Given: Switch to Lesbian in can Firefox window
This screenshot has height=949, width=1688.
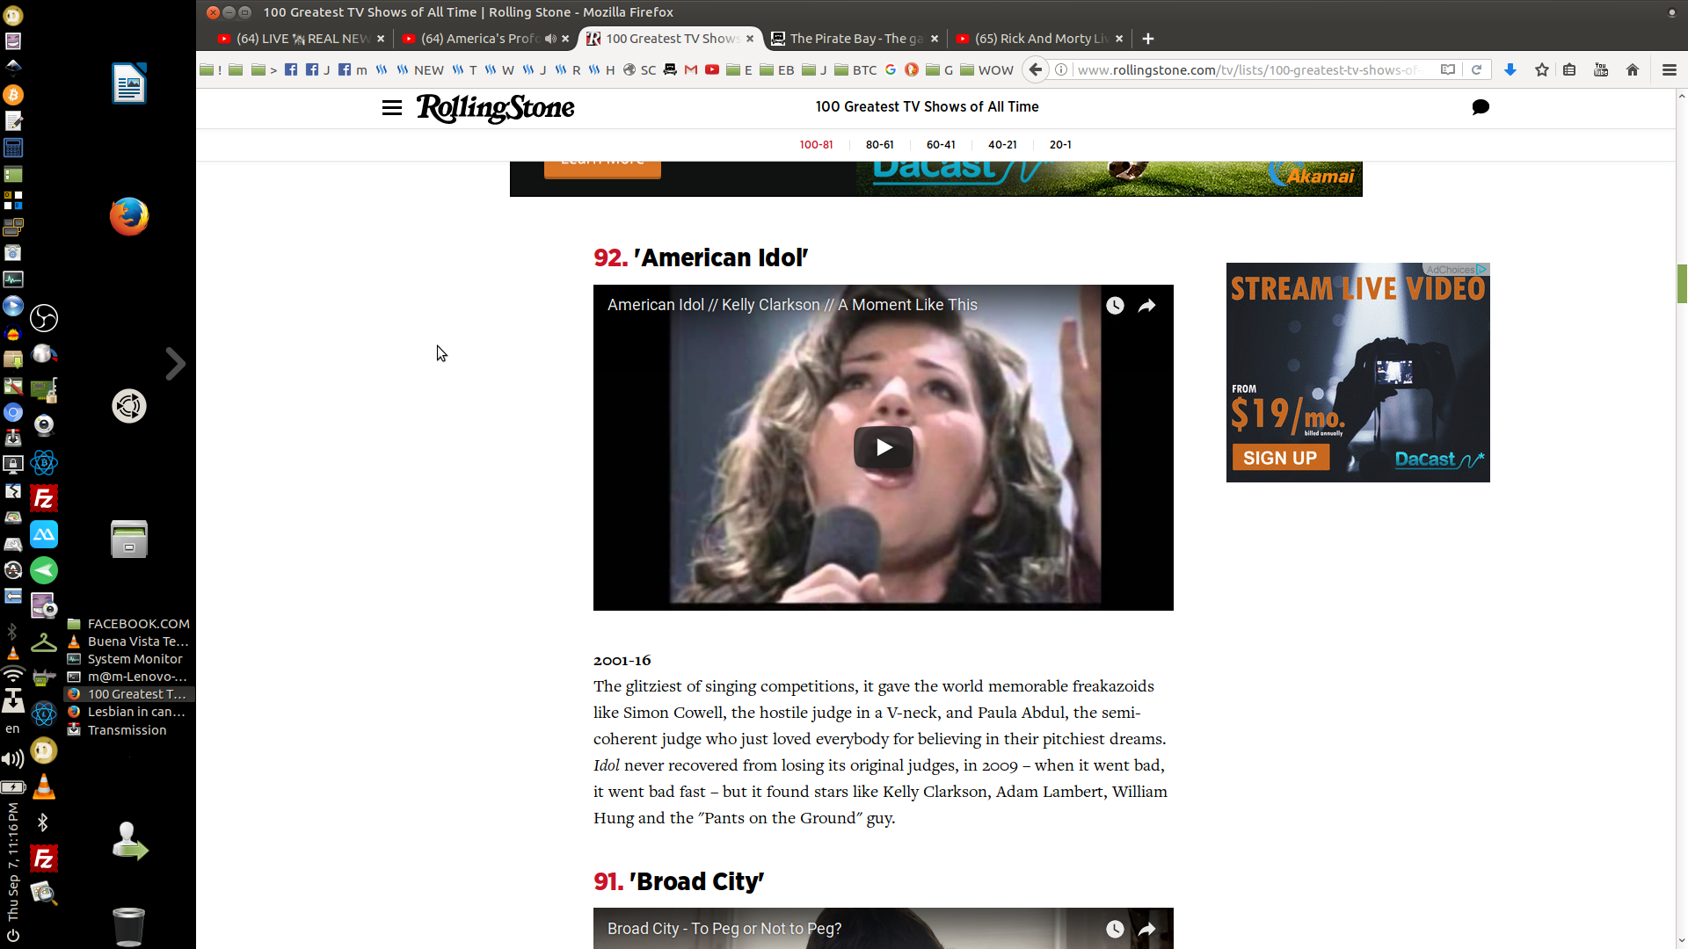Looking at the screenshot, I should (127, 712).
